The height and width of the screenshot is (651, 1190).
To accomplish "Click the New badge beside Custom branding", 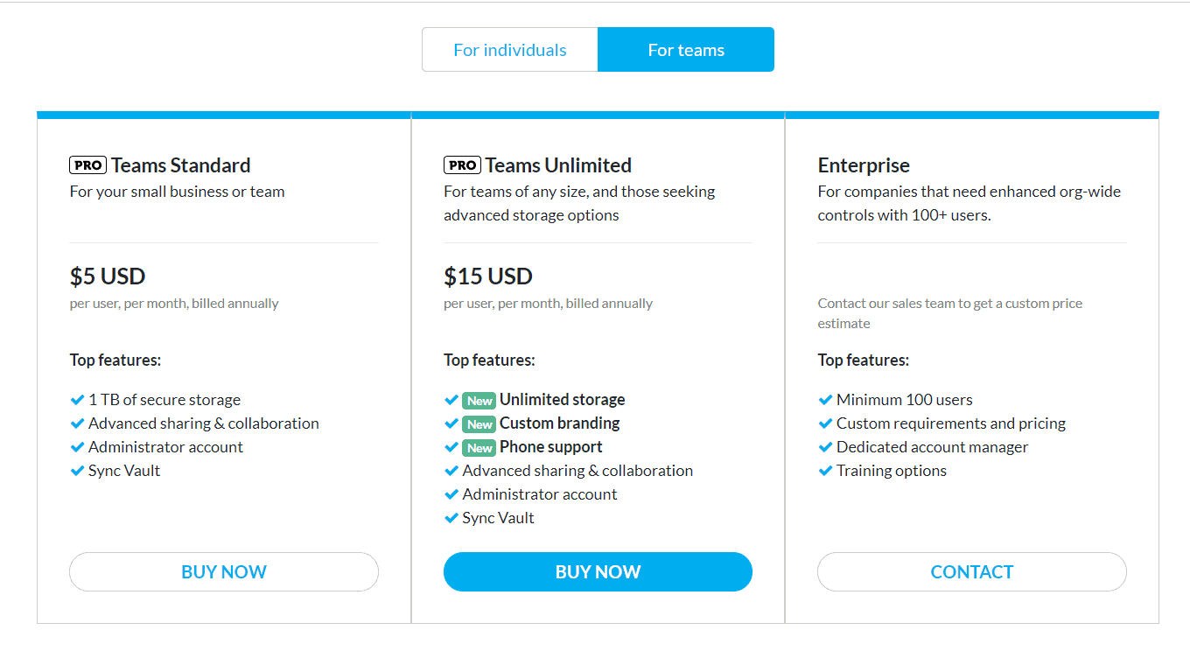I will (479, 424).
